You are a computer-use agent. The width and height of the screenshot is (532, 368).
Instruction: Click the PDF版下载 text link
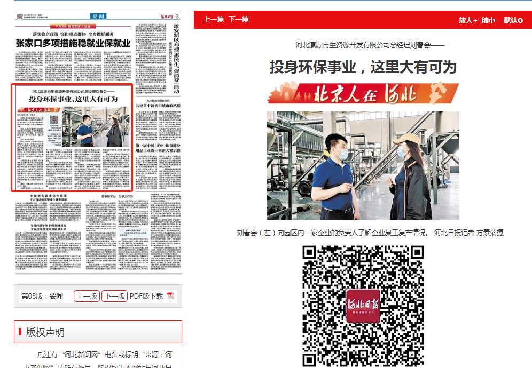tap(146, 296)
